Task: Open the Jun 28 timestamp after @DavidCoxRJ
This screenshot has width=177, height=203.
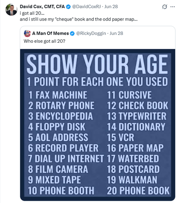Action: pyautogui.click(x=111, y=6)
